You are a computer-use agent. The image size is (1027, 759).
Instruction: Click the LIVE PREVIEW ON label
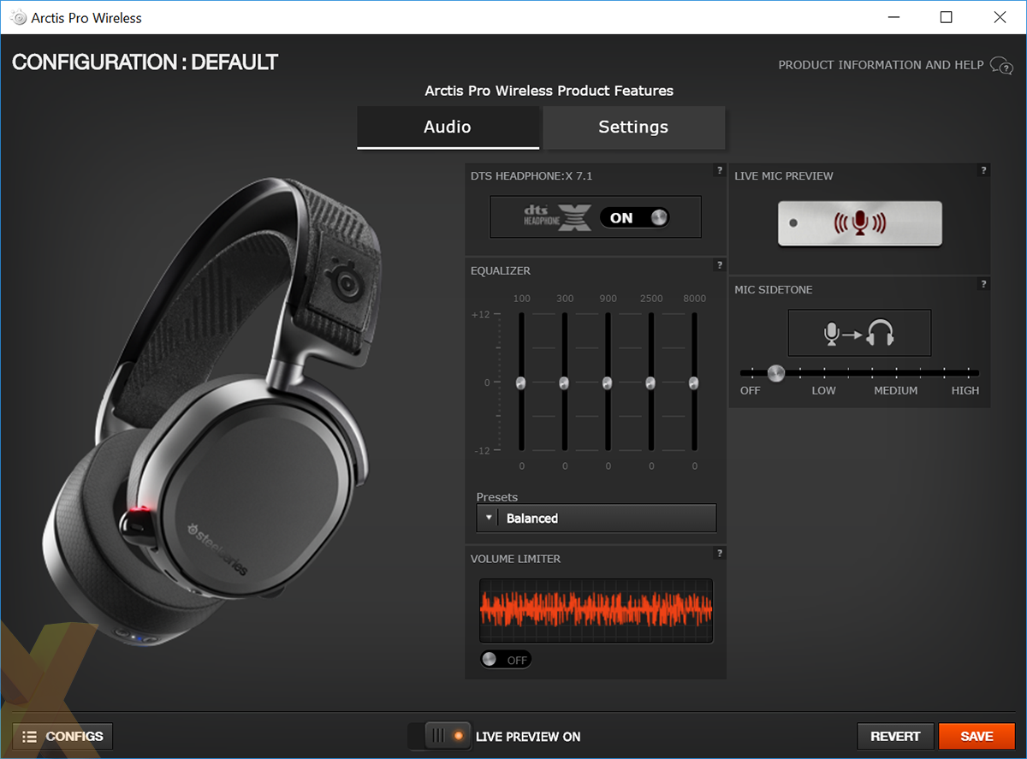(x=528, y=736)
